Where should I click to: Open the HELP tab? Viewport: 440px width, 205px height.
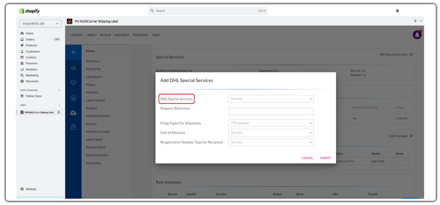(x=156, y=35)
